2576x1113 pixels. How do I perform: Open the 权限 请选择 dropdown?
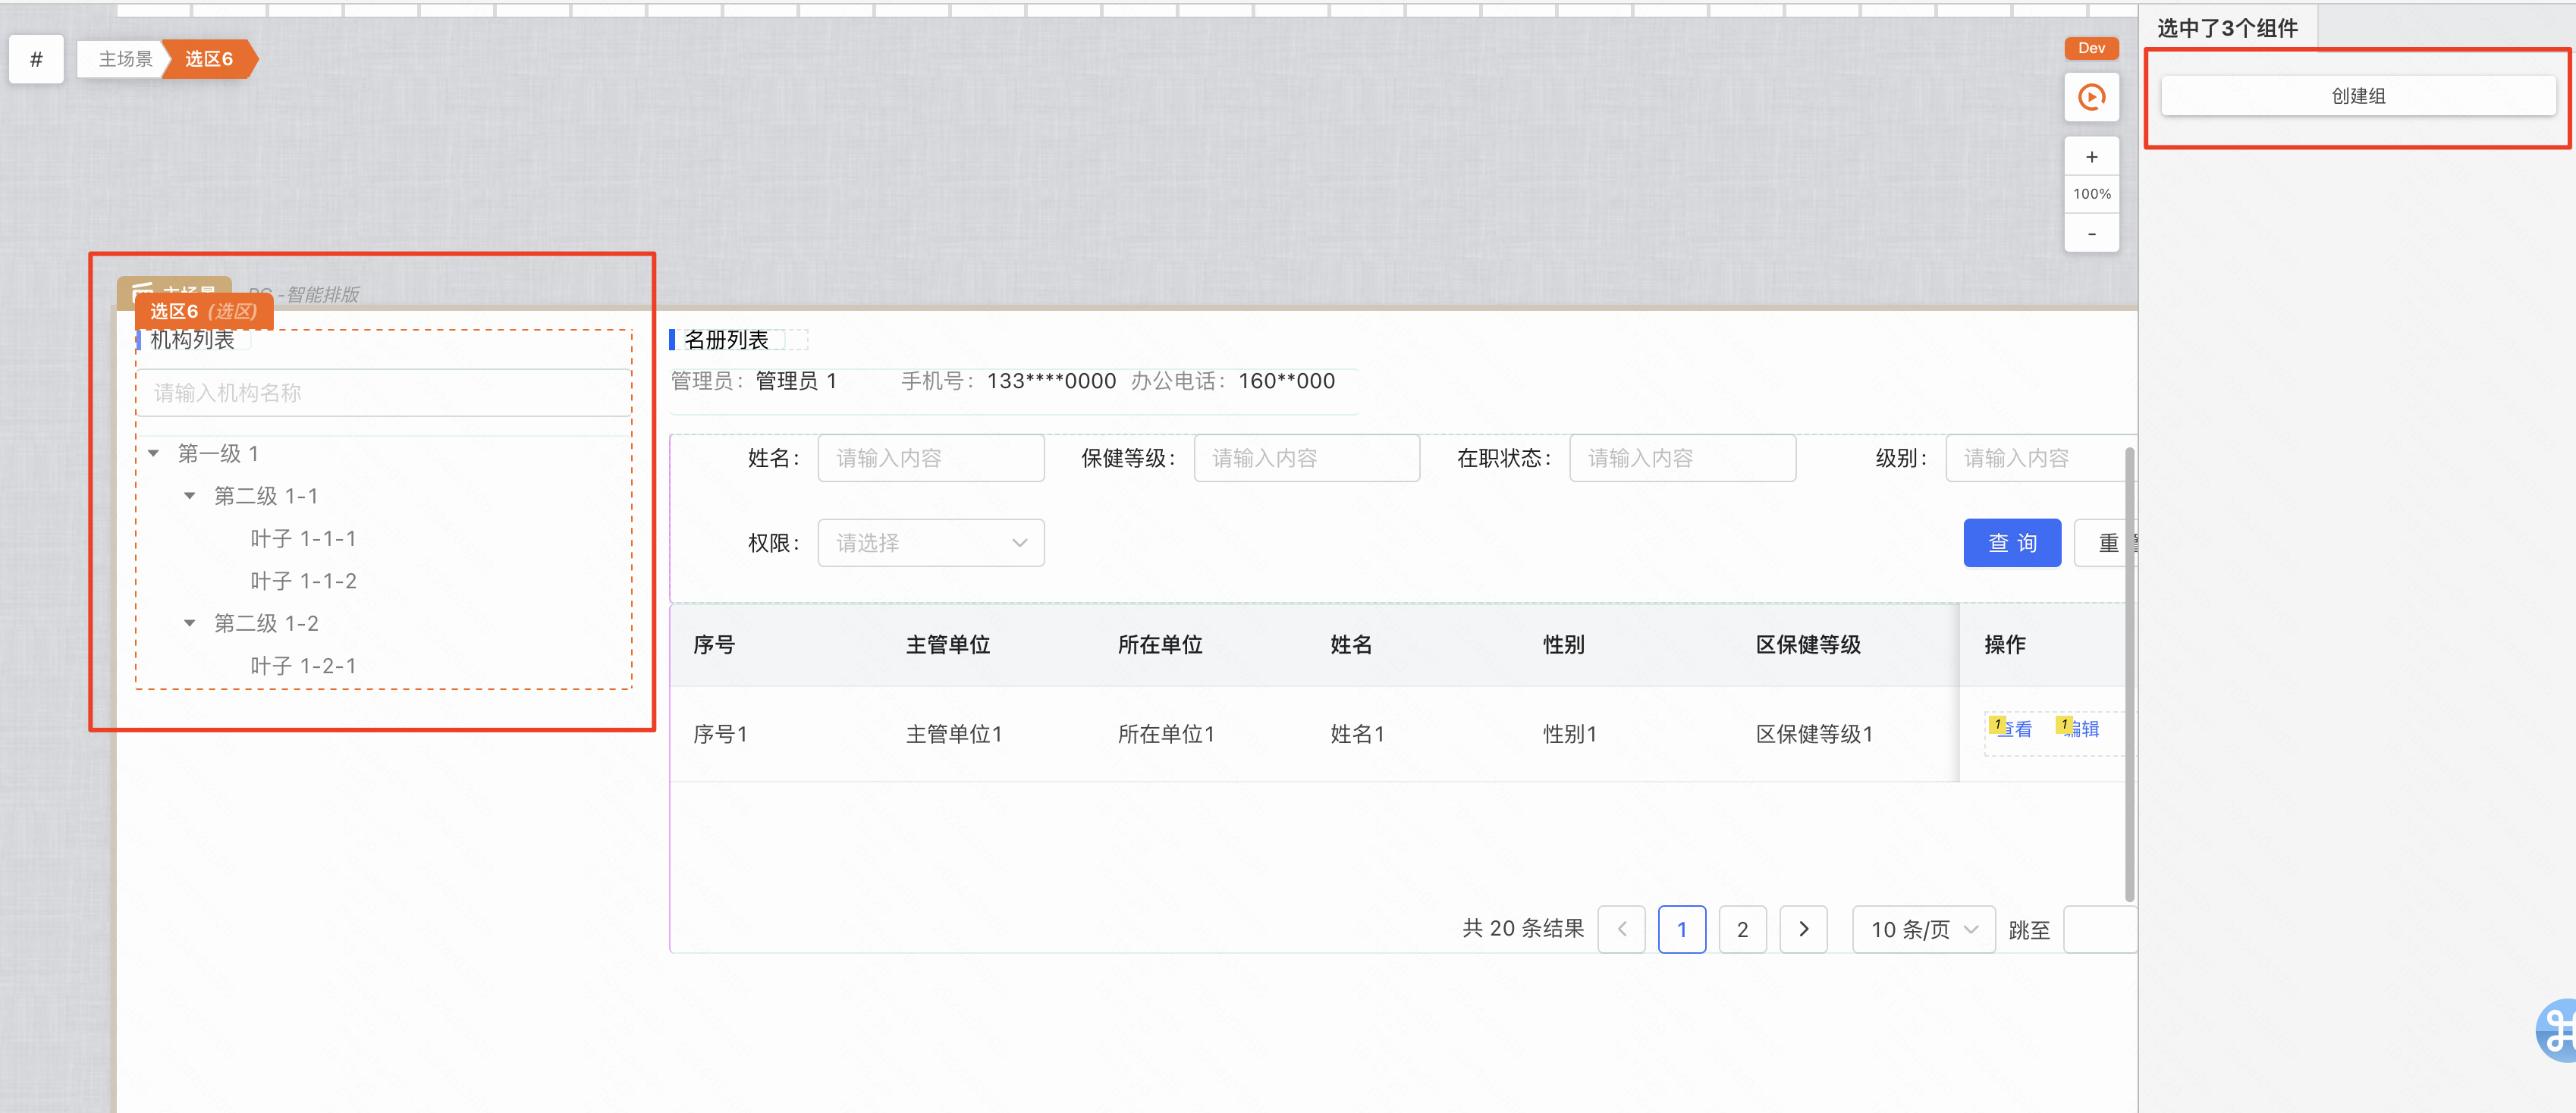[x=931, y=543]
